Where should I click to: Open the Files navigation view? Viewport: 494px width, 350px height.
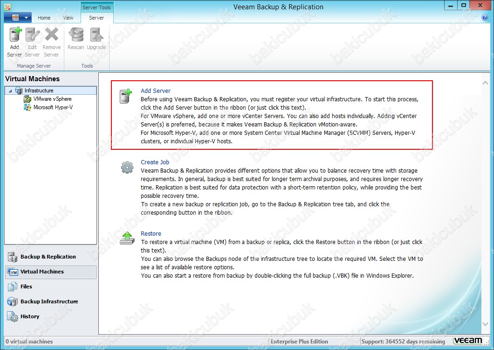pos(51,287)
